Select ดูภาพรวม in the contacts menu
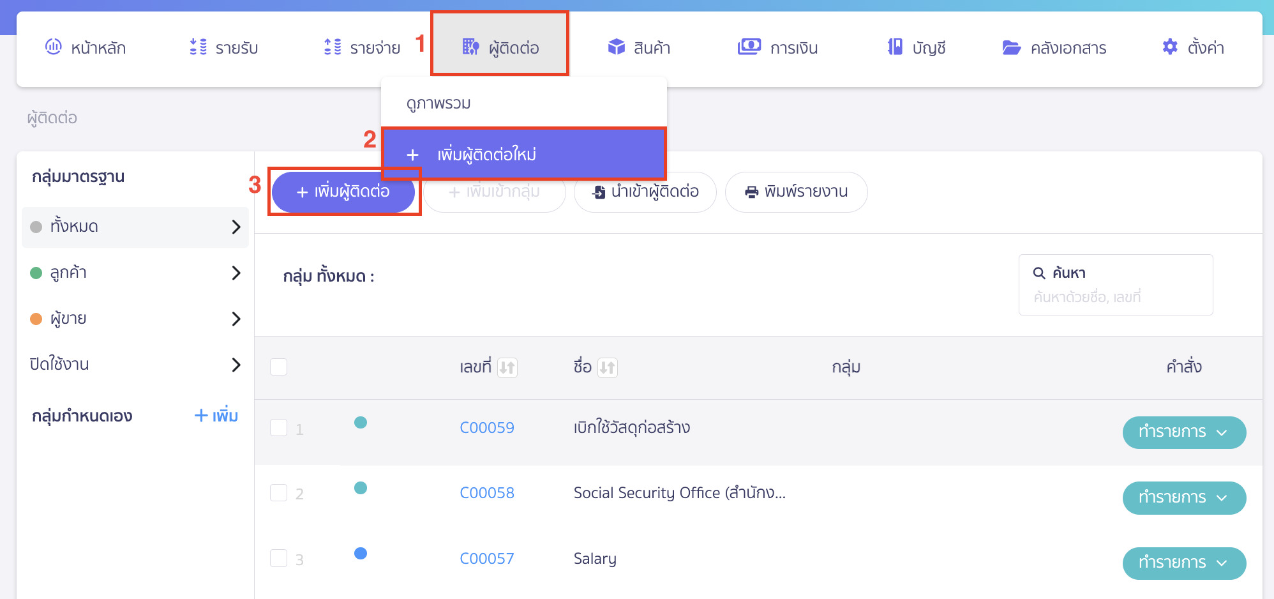Screen dimensions: 1274x599 [x=439, y=103]
